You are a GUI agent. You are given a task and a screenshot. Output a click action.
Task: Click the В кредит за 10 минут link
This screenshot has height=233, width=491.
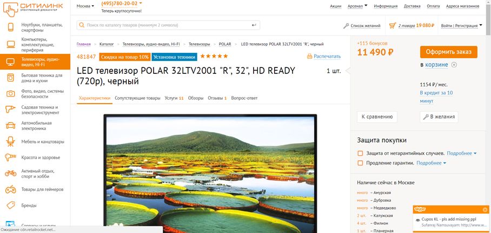point(436,97)
